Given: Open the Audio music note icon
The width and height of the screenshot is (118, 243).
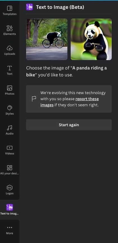Looking at the screenshot, I should point(10,128).
